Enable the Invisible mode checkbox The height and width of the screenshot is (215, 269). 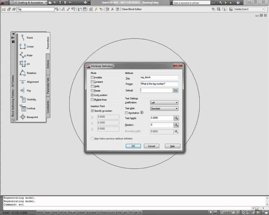[x=92, y=77]
